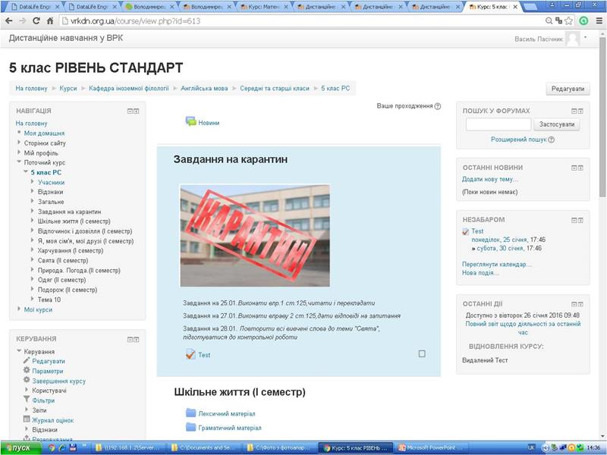Open the Завершення курсу link

pos(59,381)
